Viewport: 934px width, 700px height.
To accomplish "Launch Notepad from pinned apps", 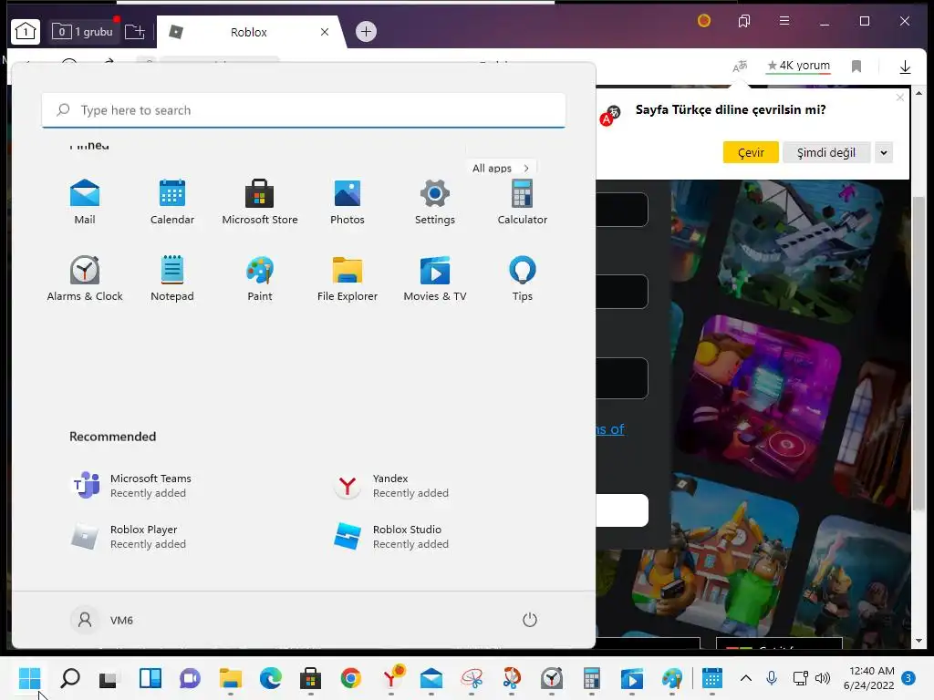I will click(x=172, y=279).
